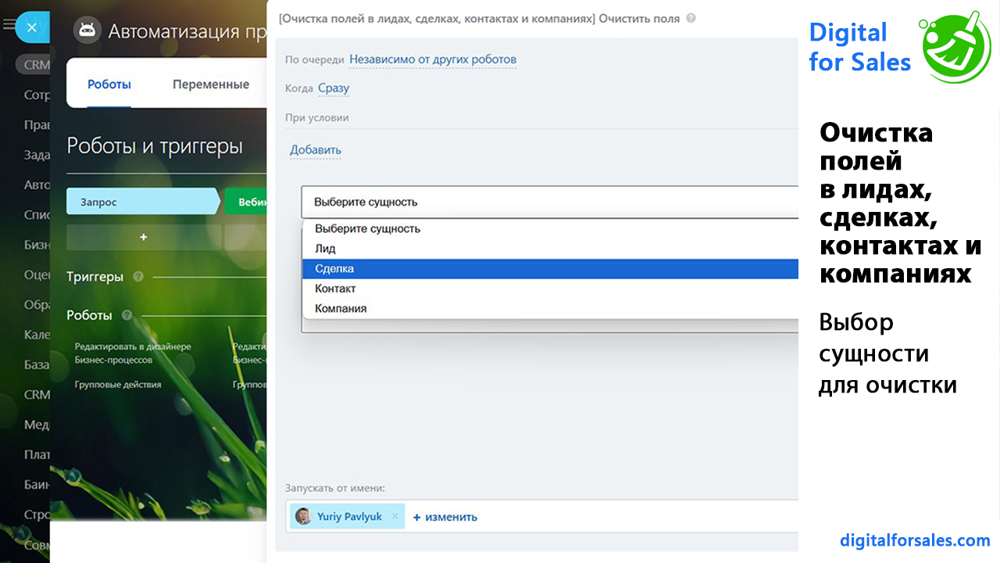Click the Yuriy Pavlyuk name chip

pyautogui.click(x=348, y=516)
